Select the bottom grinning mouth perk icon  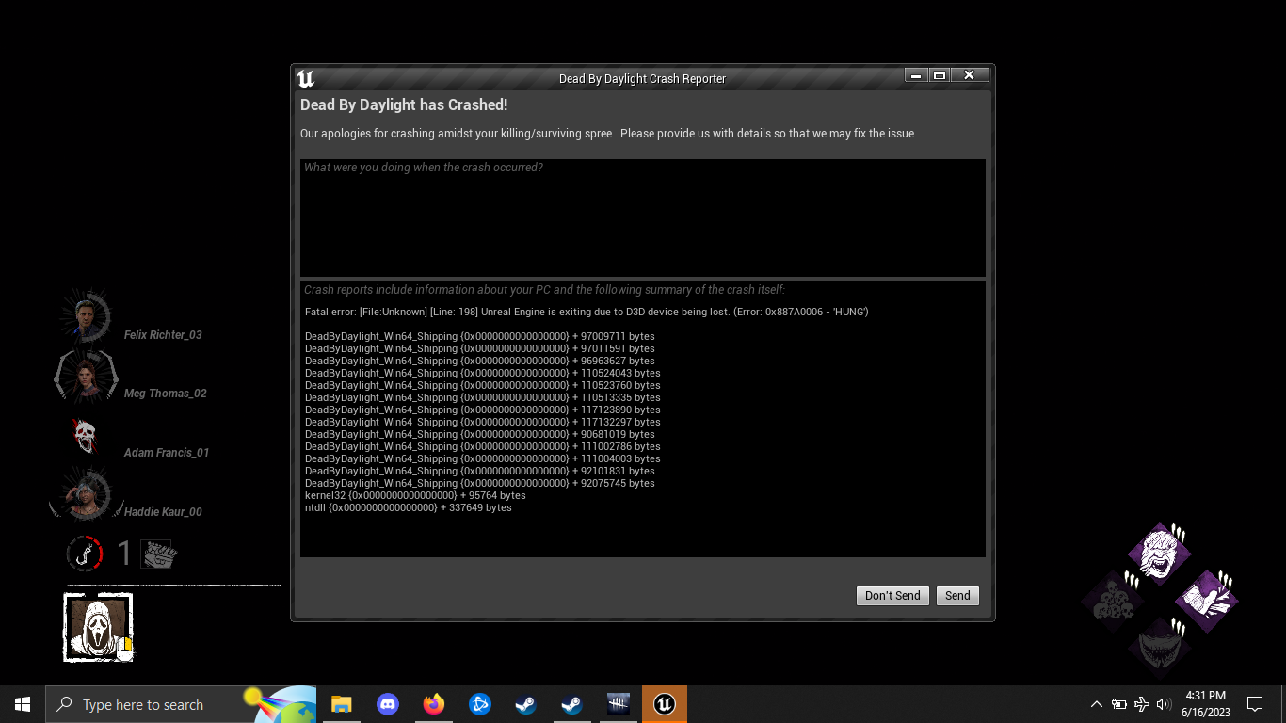coord(1160,647)
